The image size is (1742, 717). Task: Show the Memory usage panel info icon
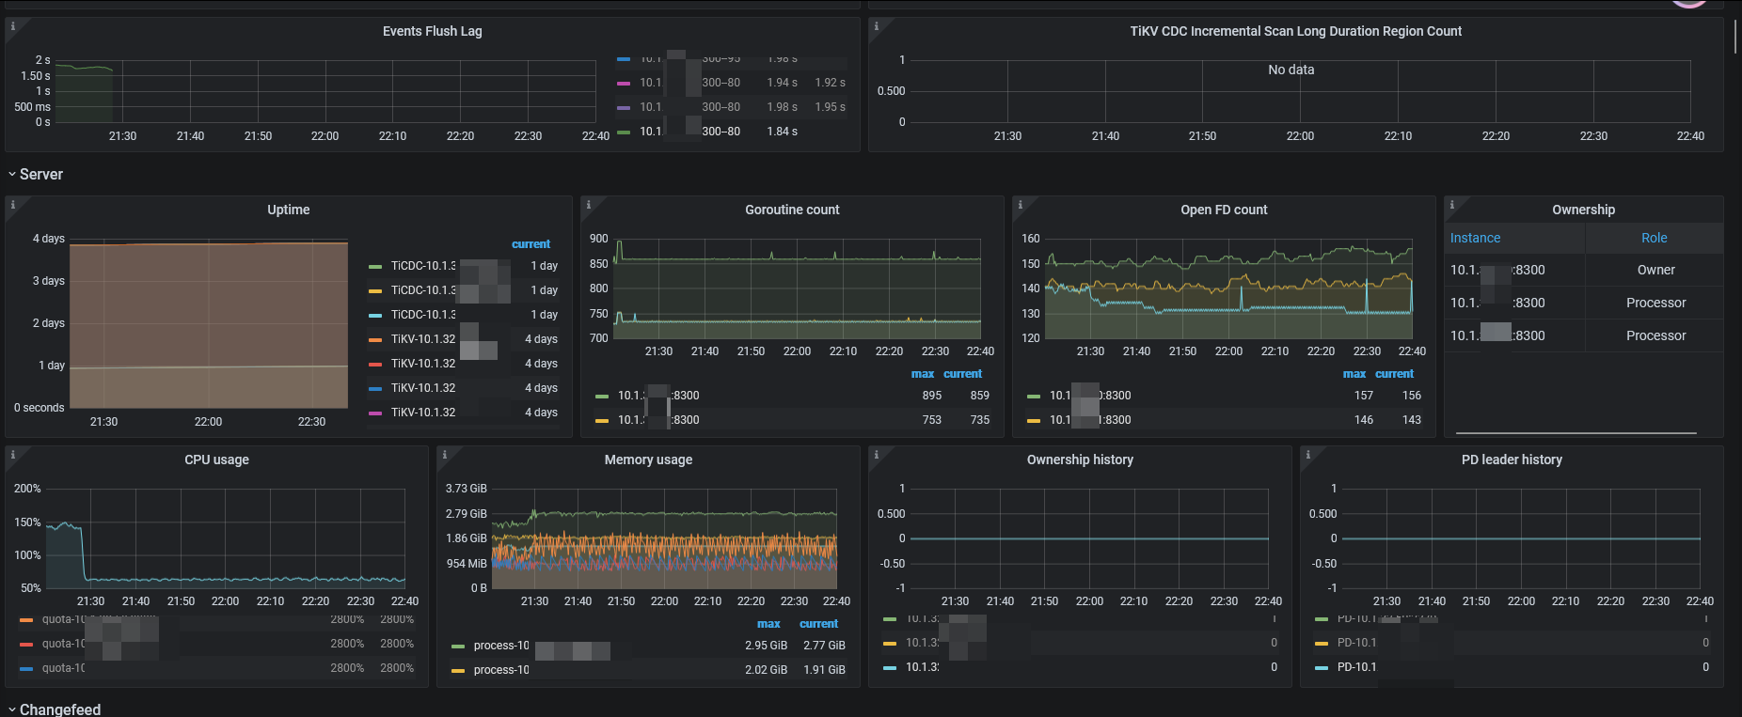(x=445, y=455)
